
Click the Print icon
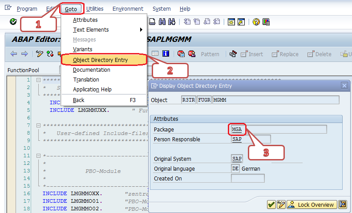click(x=152, y=22)
